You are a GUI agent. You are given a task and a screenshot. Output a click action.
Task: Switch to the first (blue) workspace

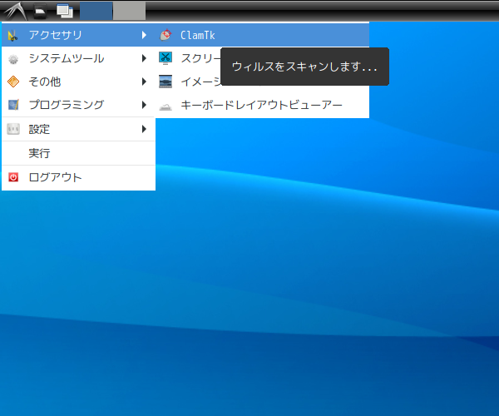(x=96, y=11)
